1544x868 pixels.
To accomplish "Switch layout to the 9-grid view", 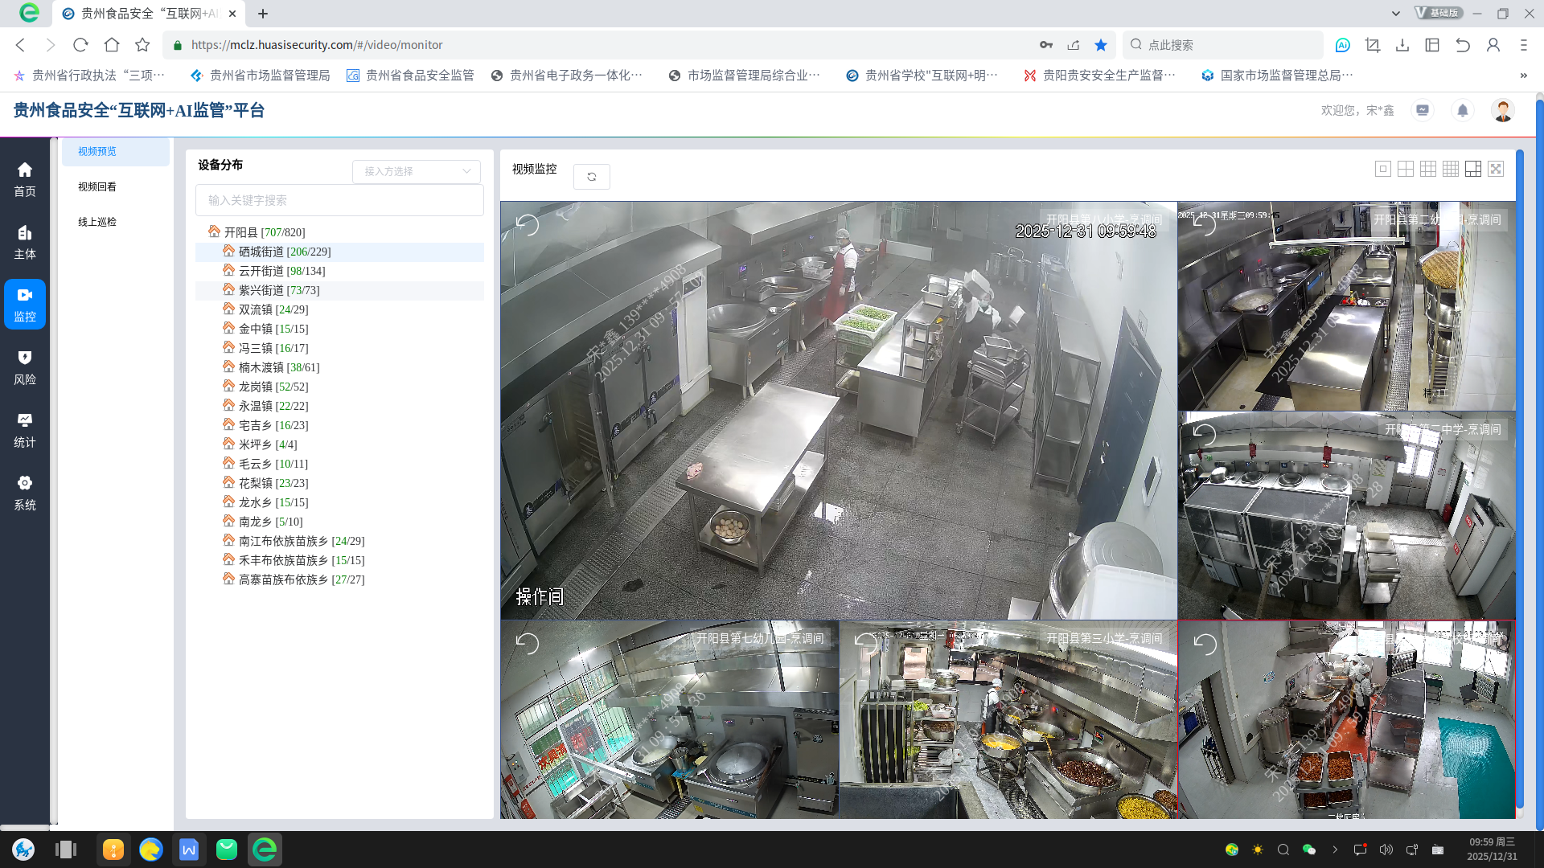I will pyautogui.click(x=1428, y=169).
